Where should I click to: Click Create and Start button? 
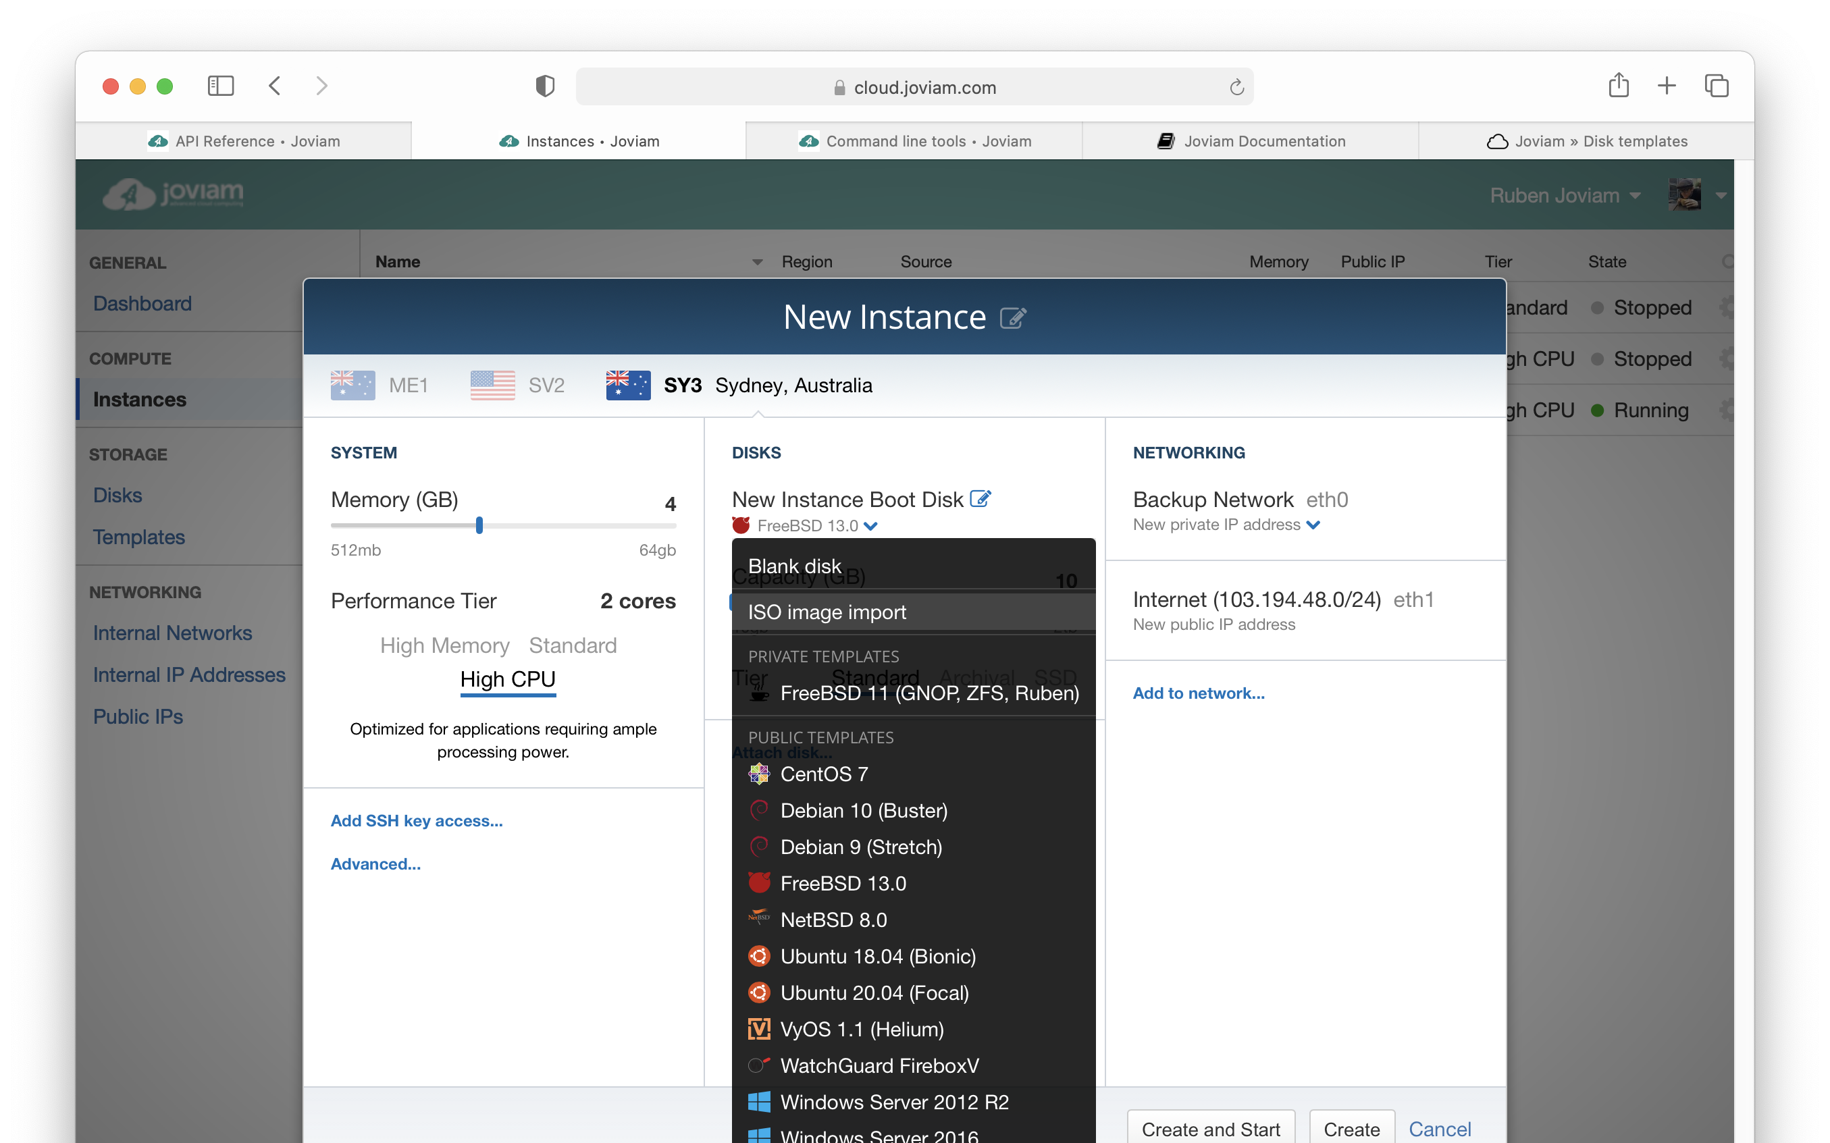[x=1211, y=1128]
